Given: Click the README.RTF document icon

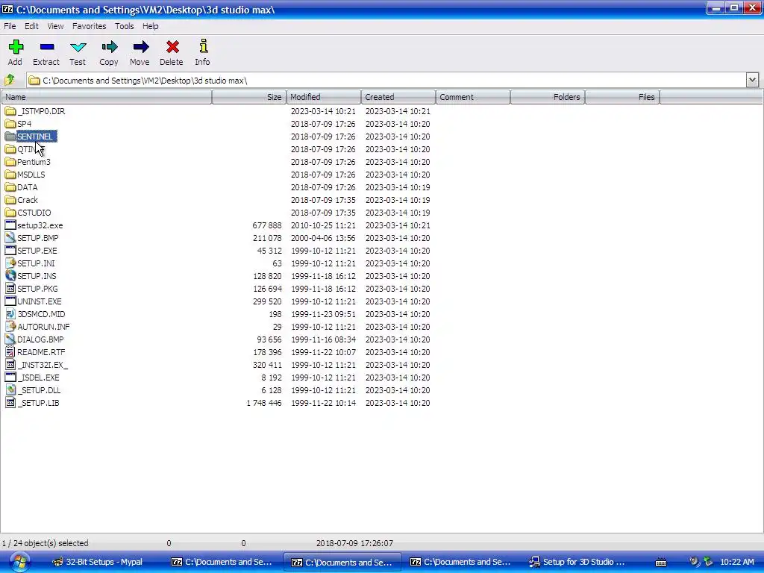Looking at the screenshot, I should click(10, 352).
